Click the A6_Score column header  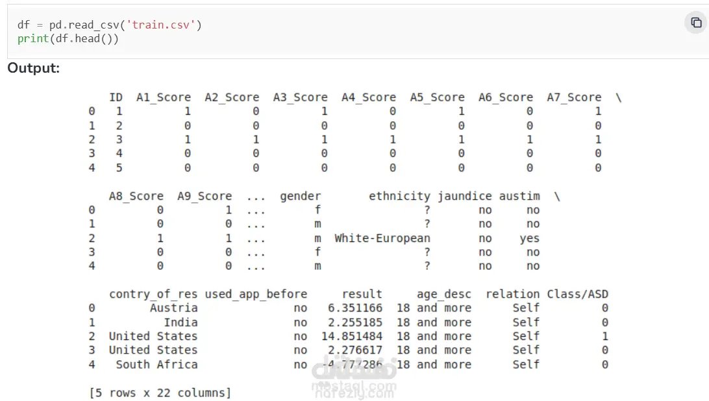506,97
